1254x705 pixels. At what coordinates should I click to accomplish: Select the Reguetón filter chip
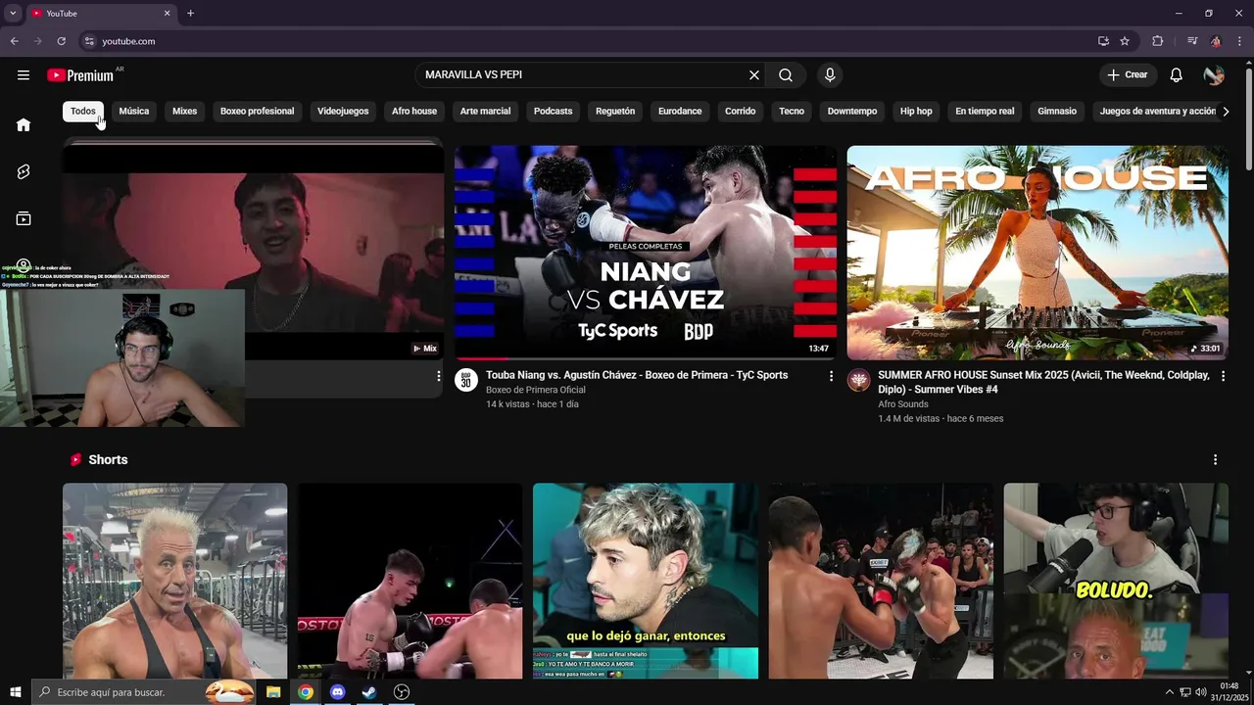(615, 111)
